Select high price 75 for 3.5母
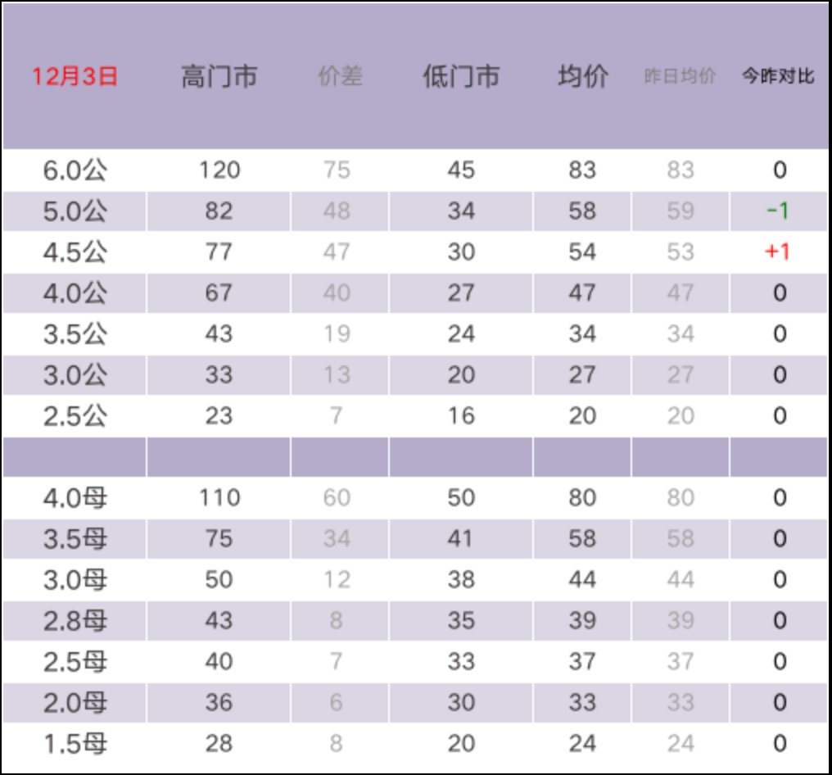The image size is (832, 775). (x=219, y=539)
